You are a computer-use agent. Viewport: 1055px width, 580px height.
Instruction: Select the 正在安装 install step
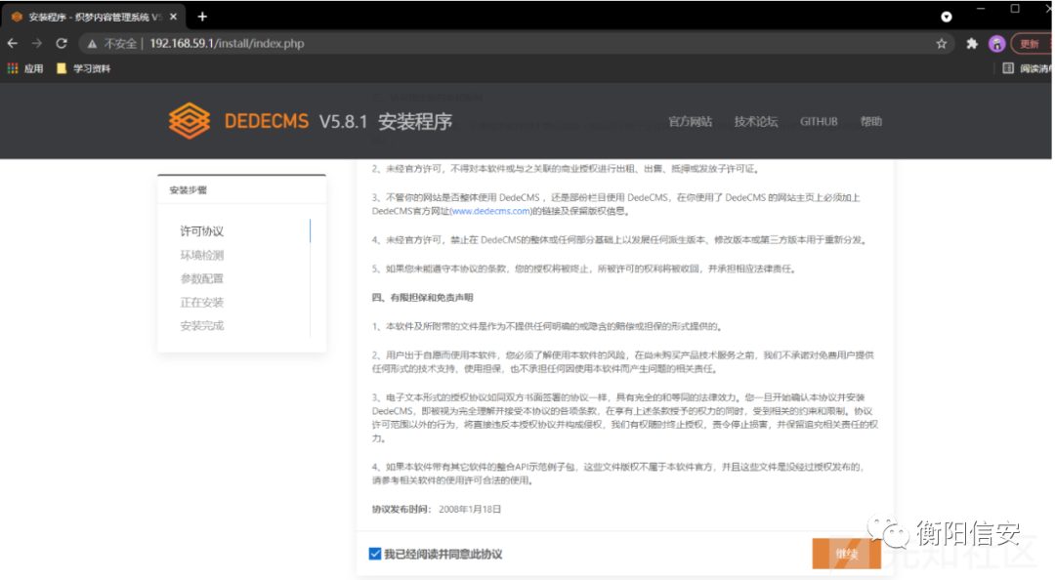click(x=202, y=302)
